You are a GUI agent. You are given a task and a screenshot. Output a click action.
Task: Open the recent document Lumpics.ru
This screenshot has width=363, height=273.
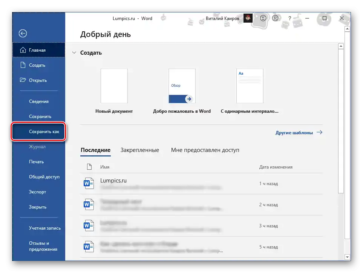click(201, 183)
